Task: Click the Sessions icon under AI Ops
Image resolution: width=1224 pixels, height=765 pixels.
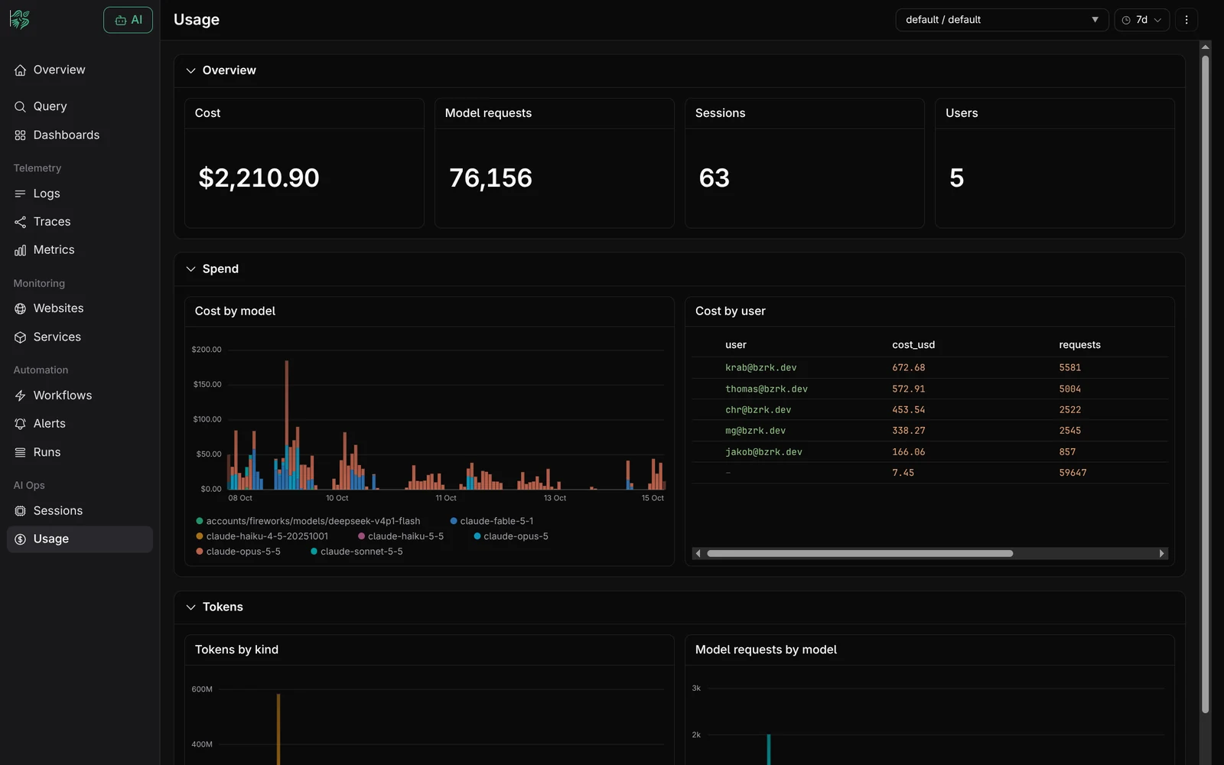Action: (x=20, y=511)
